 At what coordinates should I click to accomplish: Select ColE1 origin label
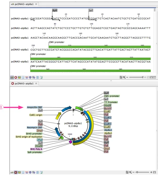coord(36,115)
